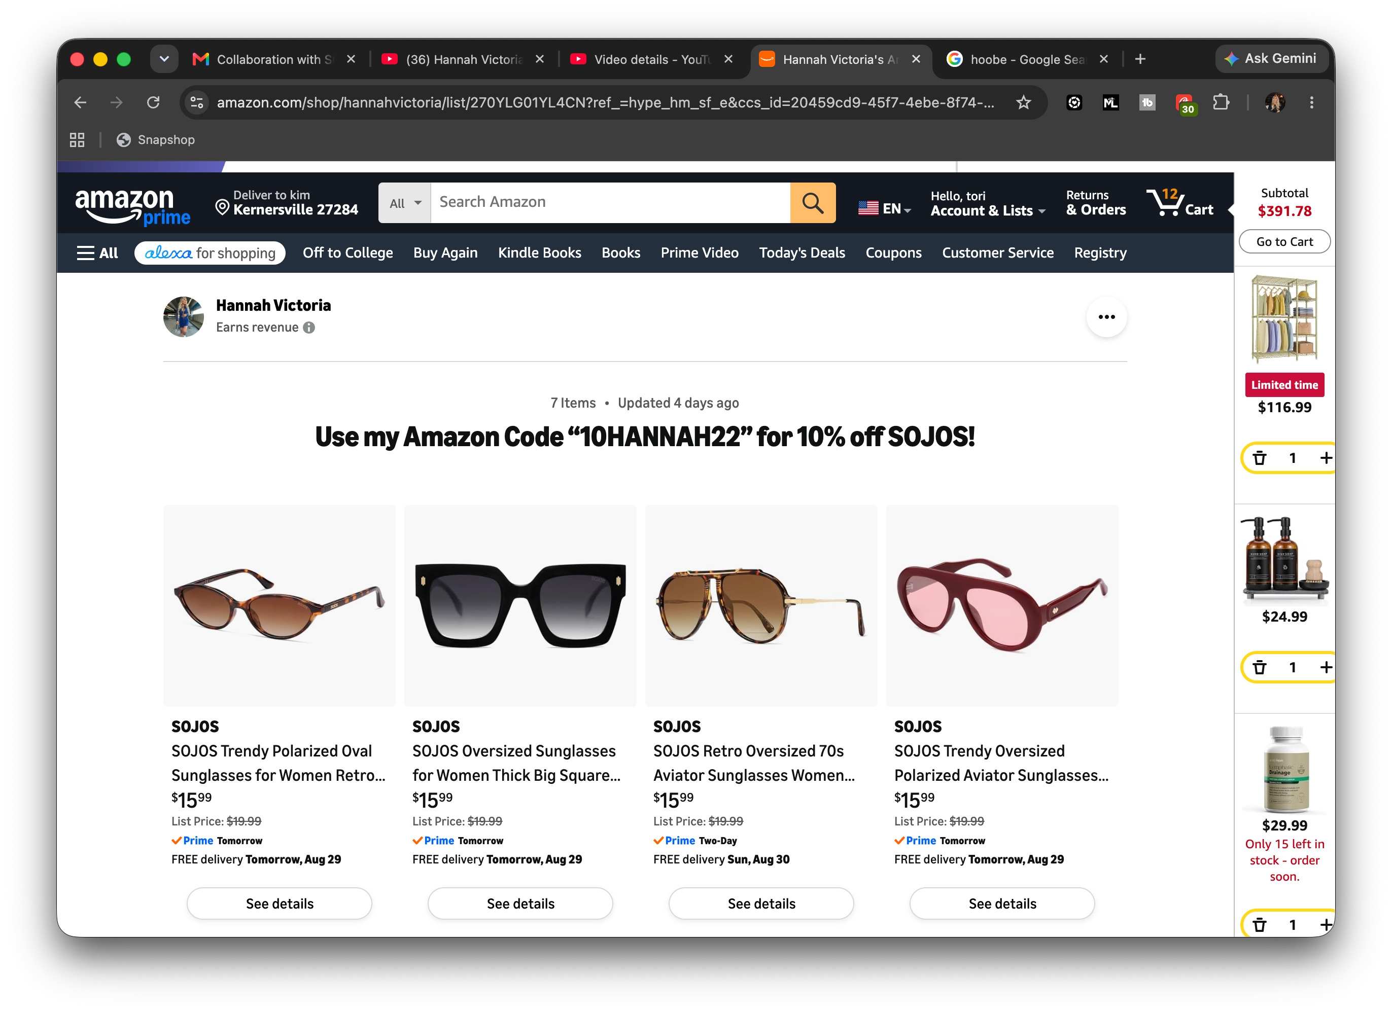Click the plus icon under $116.99 item

coord(1326,457)
